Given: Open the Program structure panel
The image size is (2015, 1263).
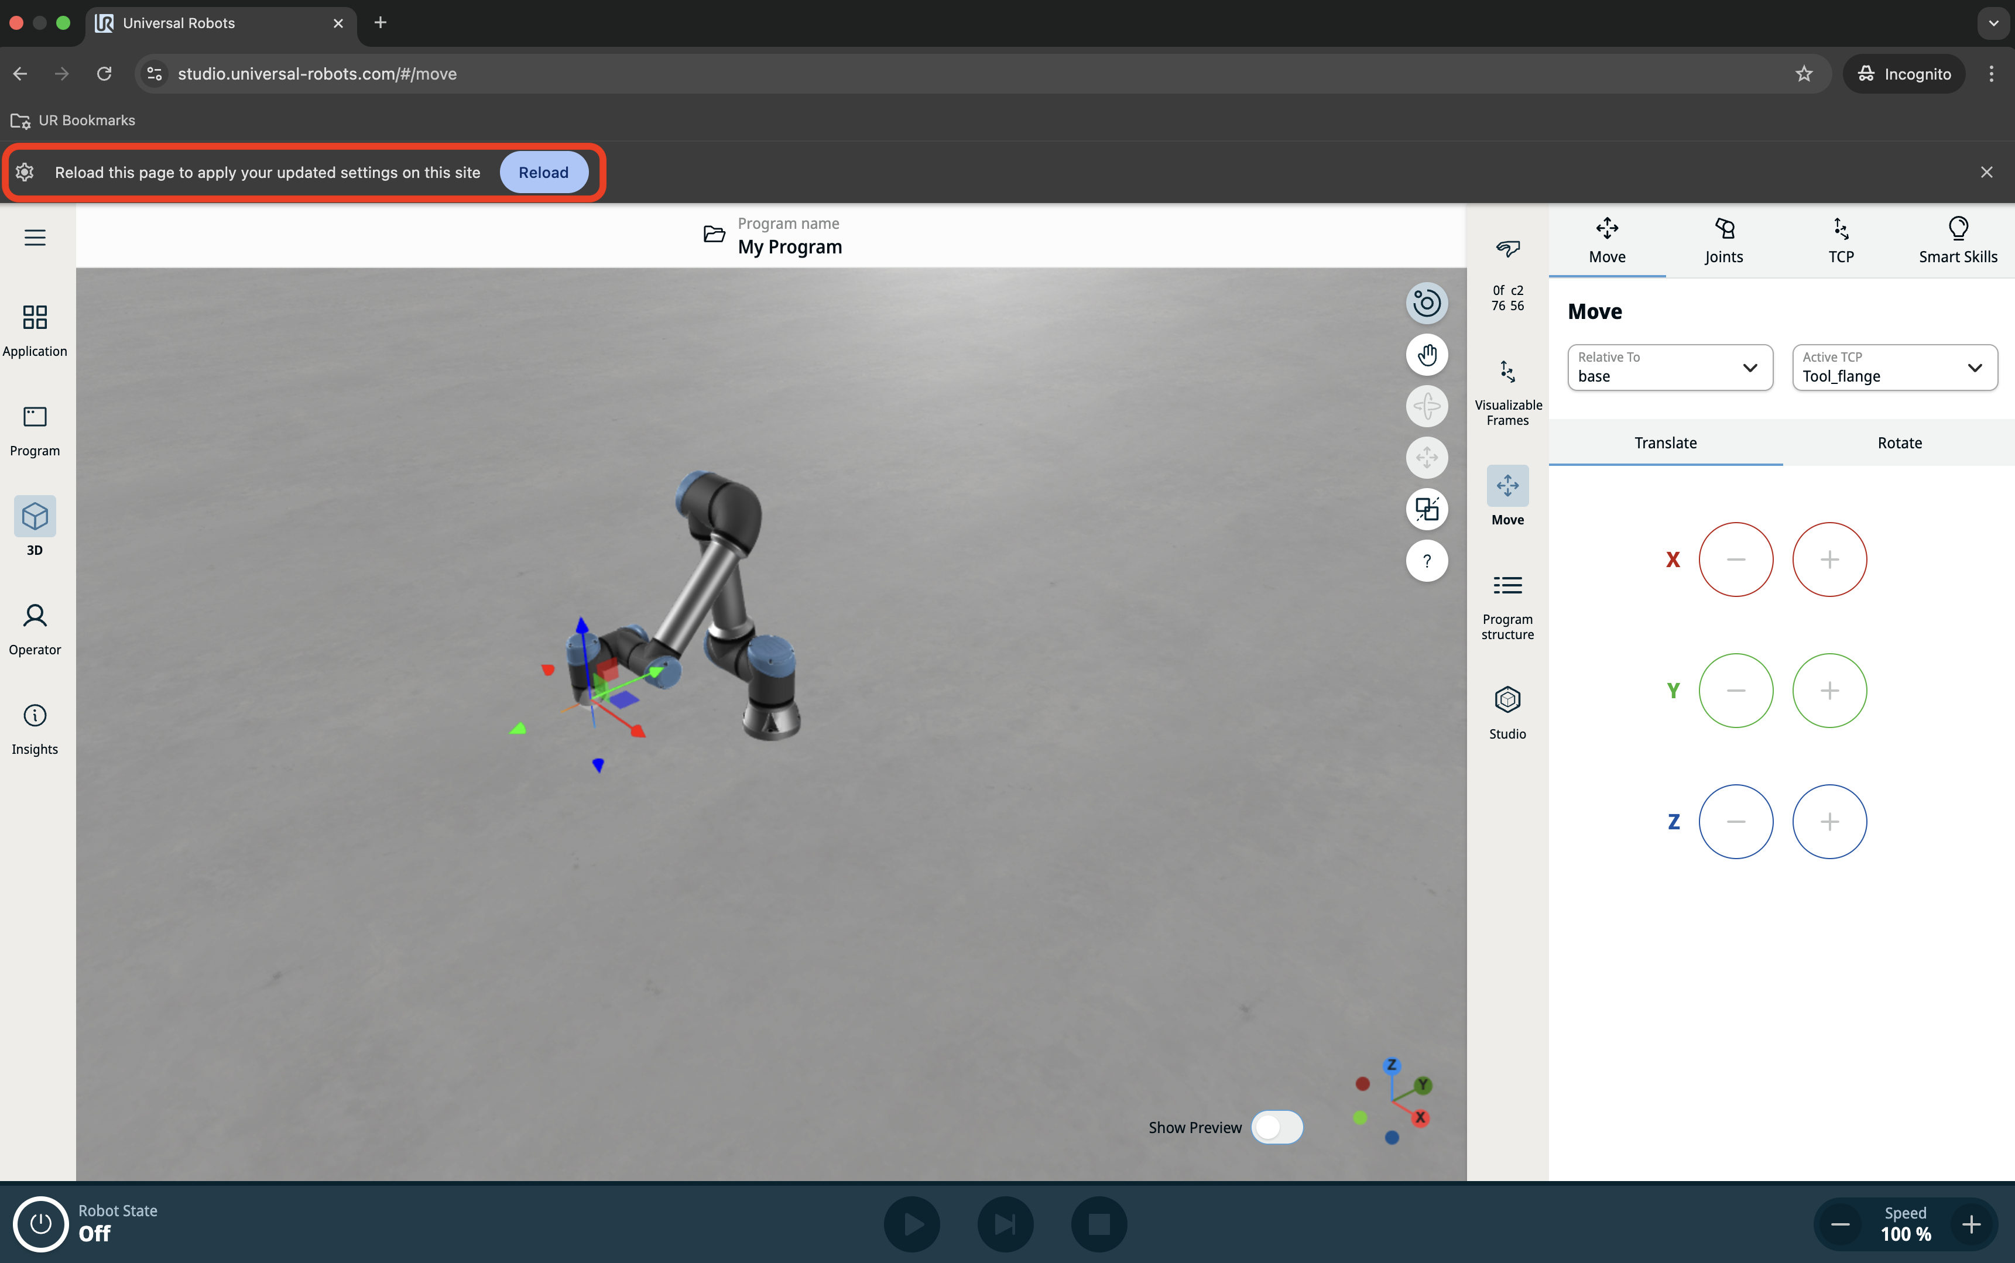Looking at the screenshot, I should point(1507,606).
